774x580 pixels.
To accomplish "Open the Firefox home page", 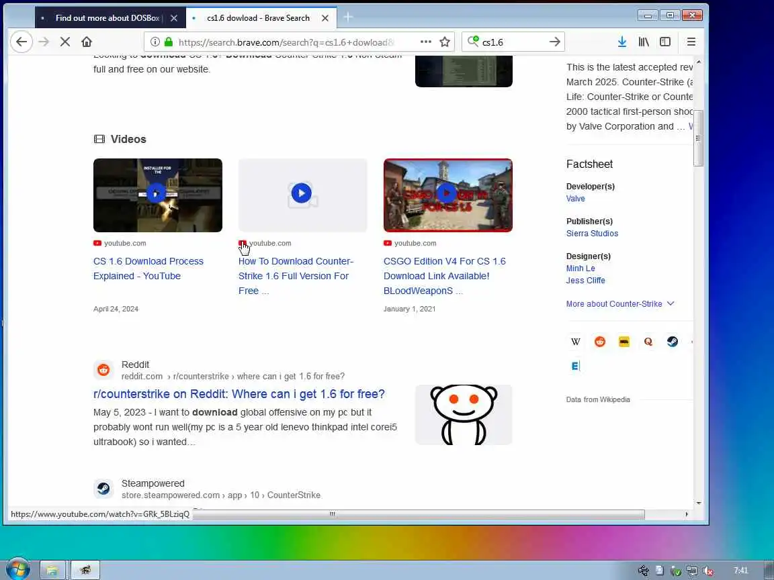I will click(x=87, y=42).
